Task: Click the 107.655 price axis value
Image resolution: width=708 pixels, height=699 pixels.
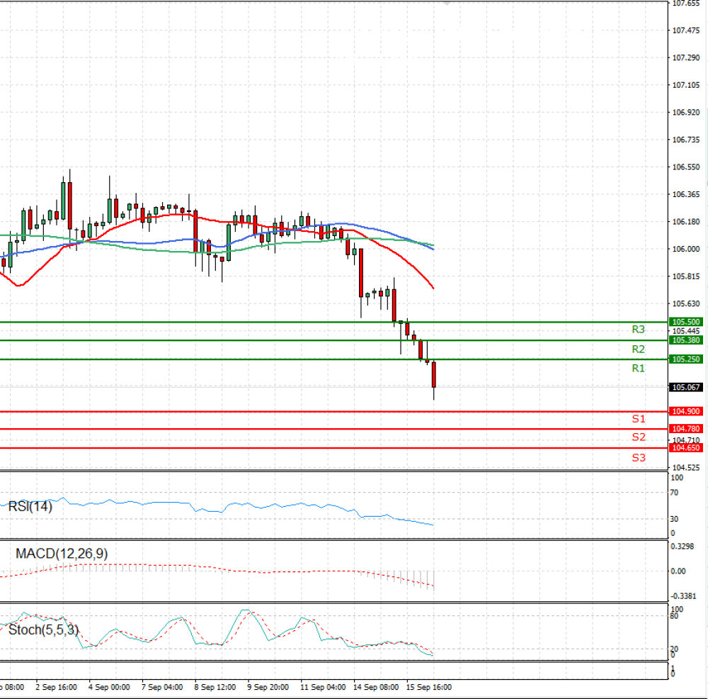Action: tap(686, 3)
